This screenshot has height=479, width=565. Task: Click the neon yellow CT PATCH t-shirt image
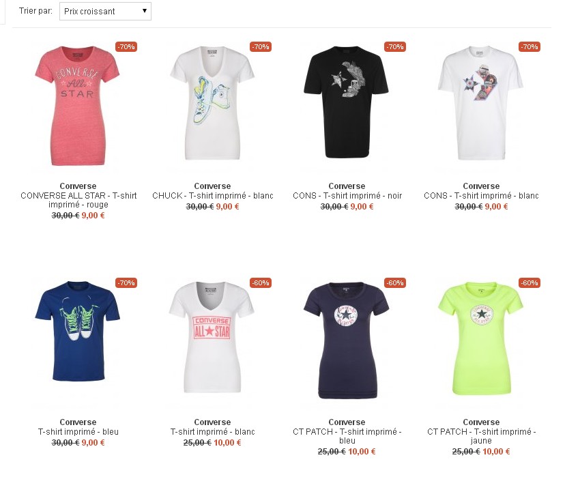(480, 338)
